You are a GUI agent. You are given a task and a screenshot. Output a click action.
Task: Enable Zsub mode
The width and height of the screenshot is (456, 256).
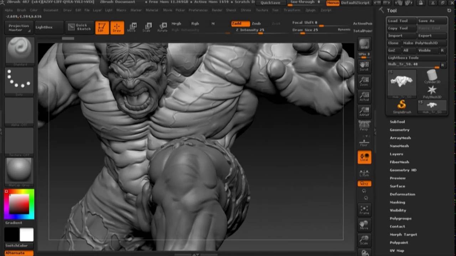click(256, 23)
